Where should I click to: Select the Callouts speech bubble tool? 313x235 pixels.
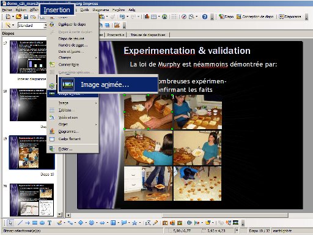coord(123,223)
